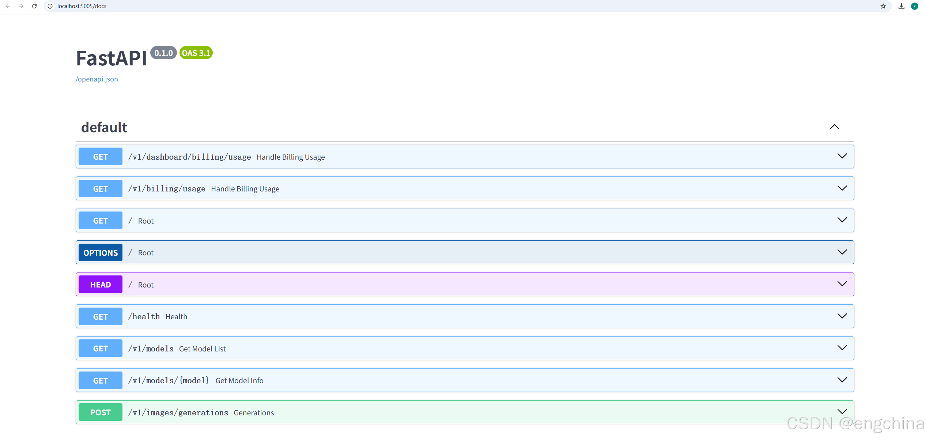Click the /v1/models path text

(151, 349)
